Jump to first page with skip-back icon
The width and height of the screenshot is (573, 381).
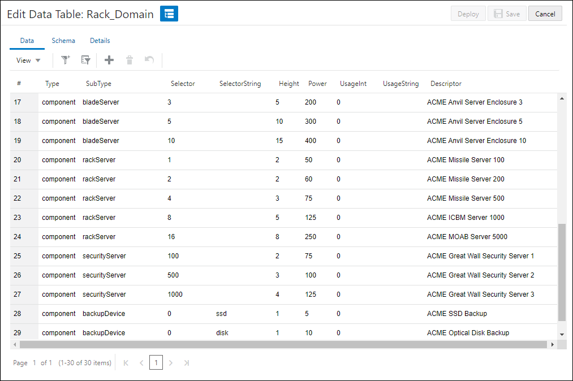click(x=126, y=362)
